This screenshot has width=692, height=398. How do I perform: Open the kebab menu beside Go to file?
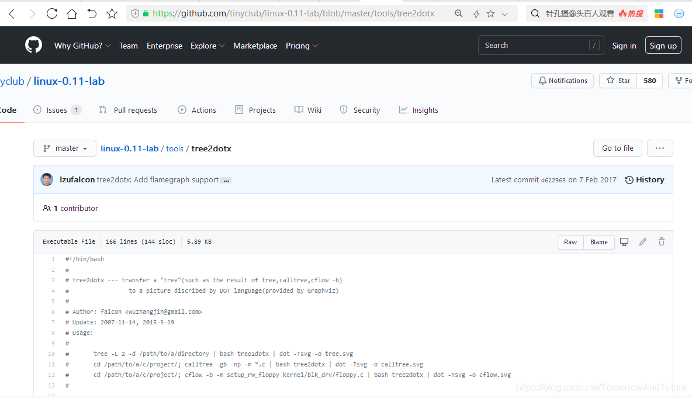[x=660, y=148]
